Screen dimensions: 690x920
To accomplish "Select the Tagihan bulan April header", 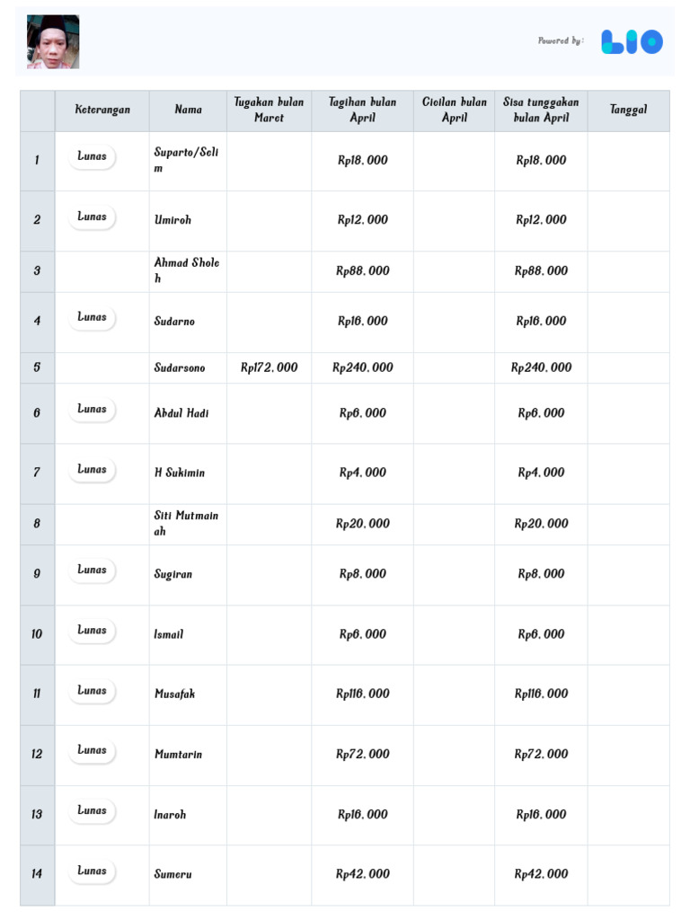I will tap(362, 111).
